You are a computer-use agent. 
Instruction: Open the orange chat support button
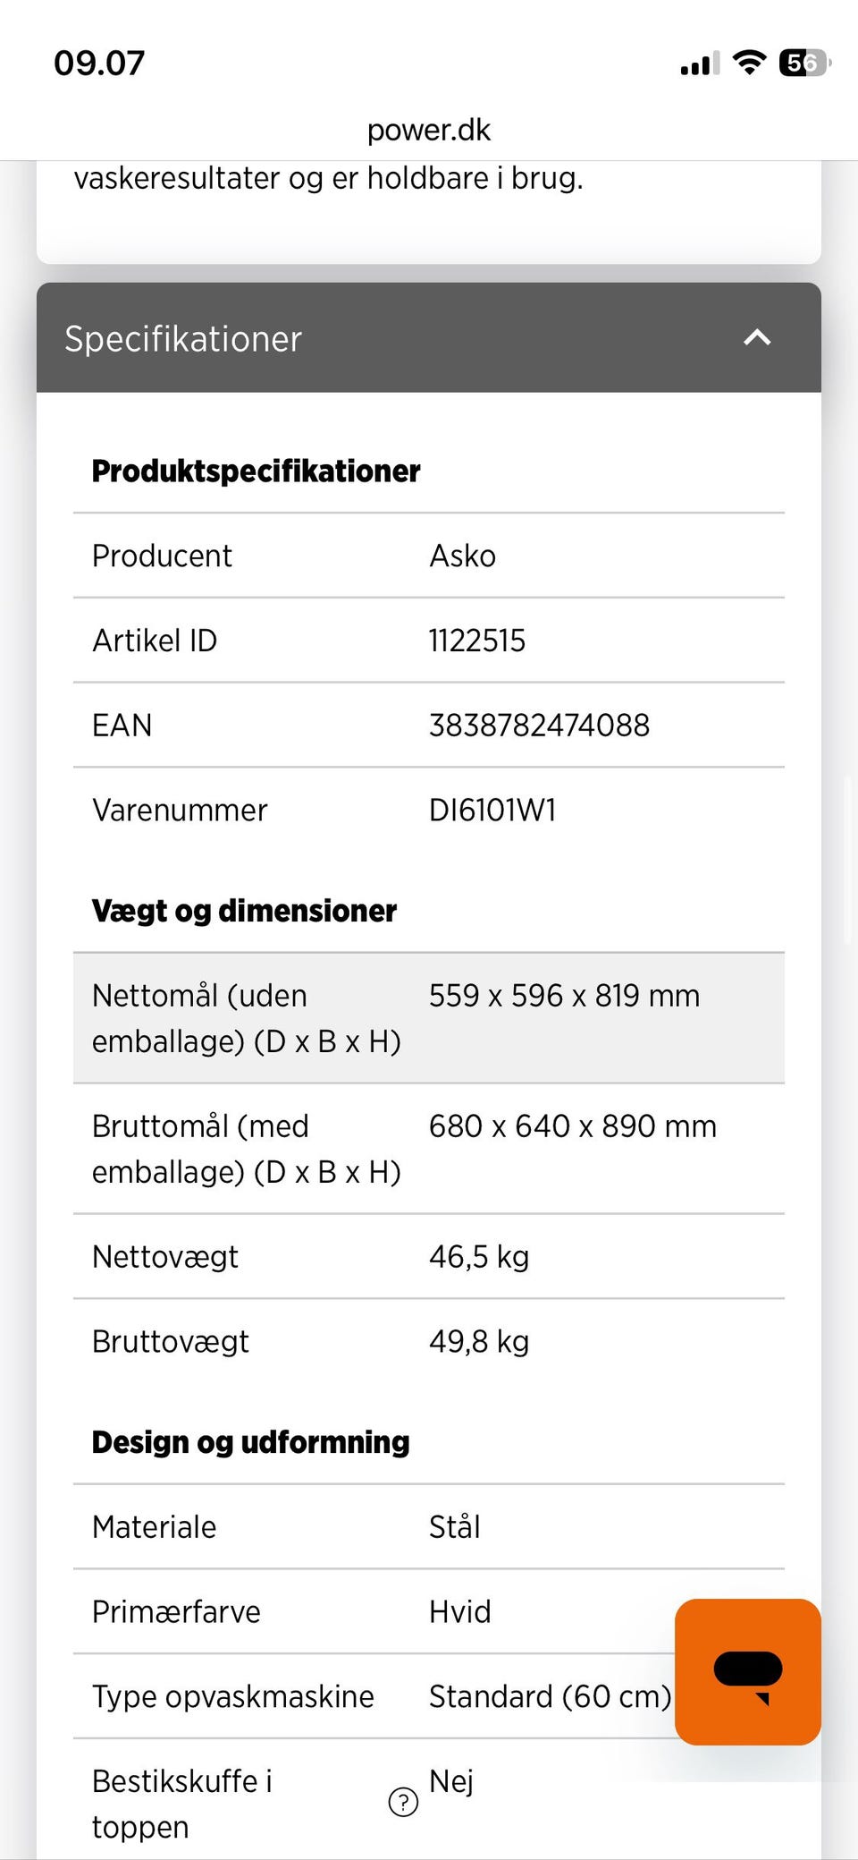tap(747, 1671)
